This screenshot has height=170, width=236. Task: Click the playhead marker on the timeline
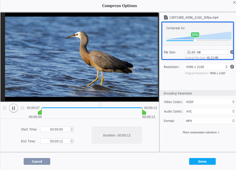100,104
